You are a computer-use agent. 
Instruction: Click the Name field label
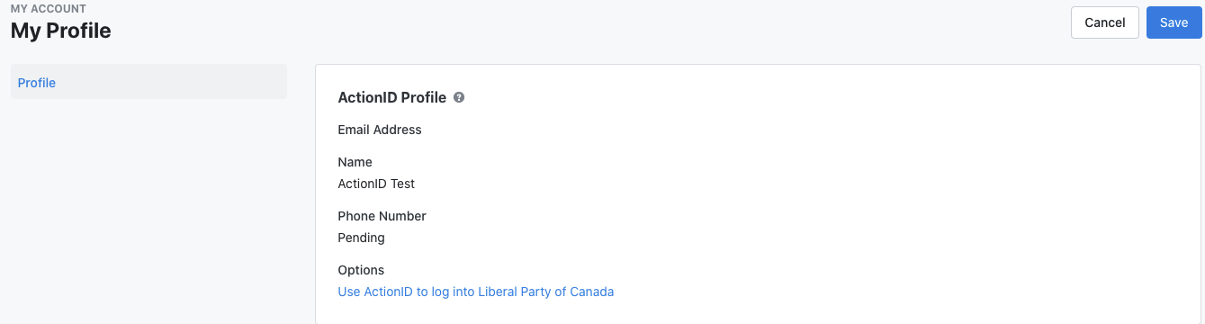tap(355, 162)
